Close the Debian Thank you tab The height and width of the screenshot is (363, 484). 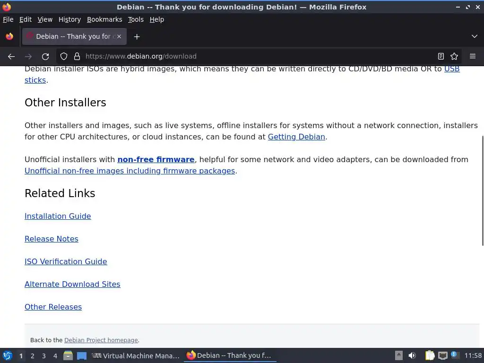(119, 36)
